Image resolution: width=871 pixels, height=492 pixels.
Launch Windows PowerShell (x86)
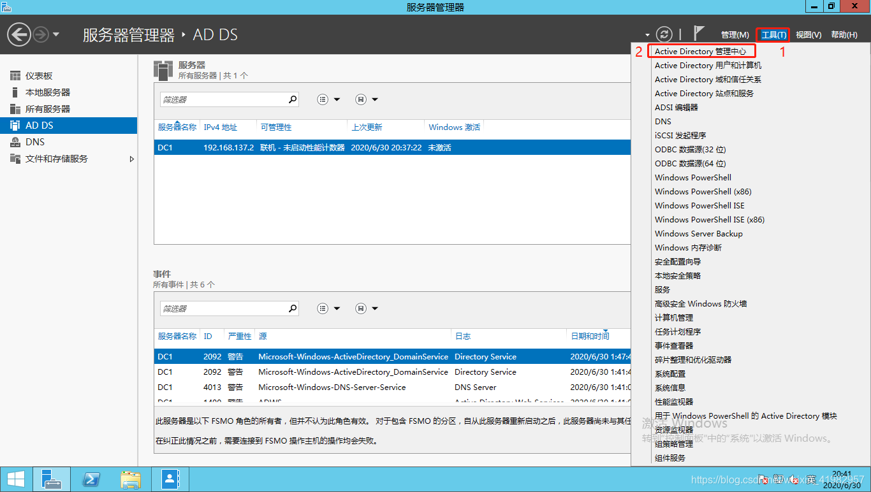(x=703, y=191)
